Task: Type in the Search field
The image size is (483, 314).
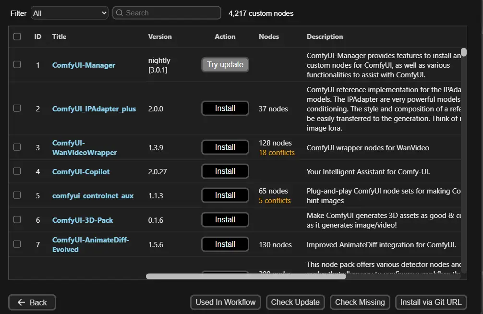Action: point(170,13)
